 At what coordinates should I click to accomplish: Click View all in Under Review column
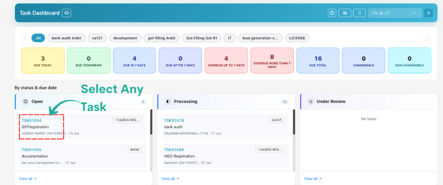pos(313,178)
